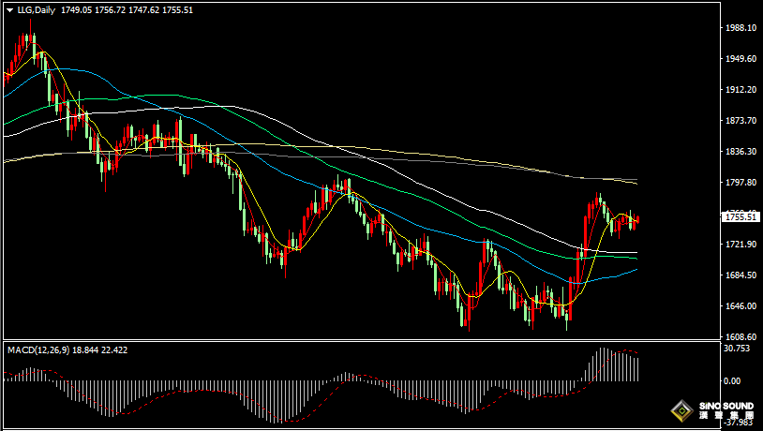Click the highlighted current price tag 1755.51
The width and height of the screenshot is (763, 431).
point(741,217)
